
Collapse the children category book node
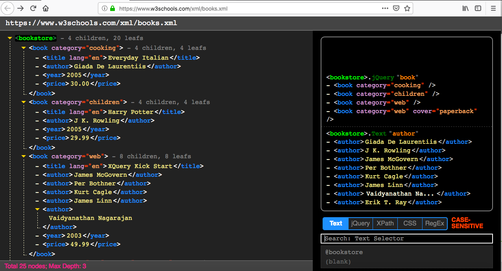[24, 102]
